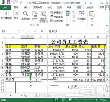This screenshot has width=110, height=102.
Task: Click the 平均值 cell in row 15
Action: [x=13, y=79]
